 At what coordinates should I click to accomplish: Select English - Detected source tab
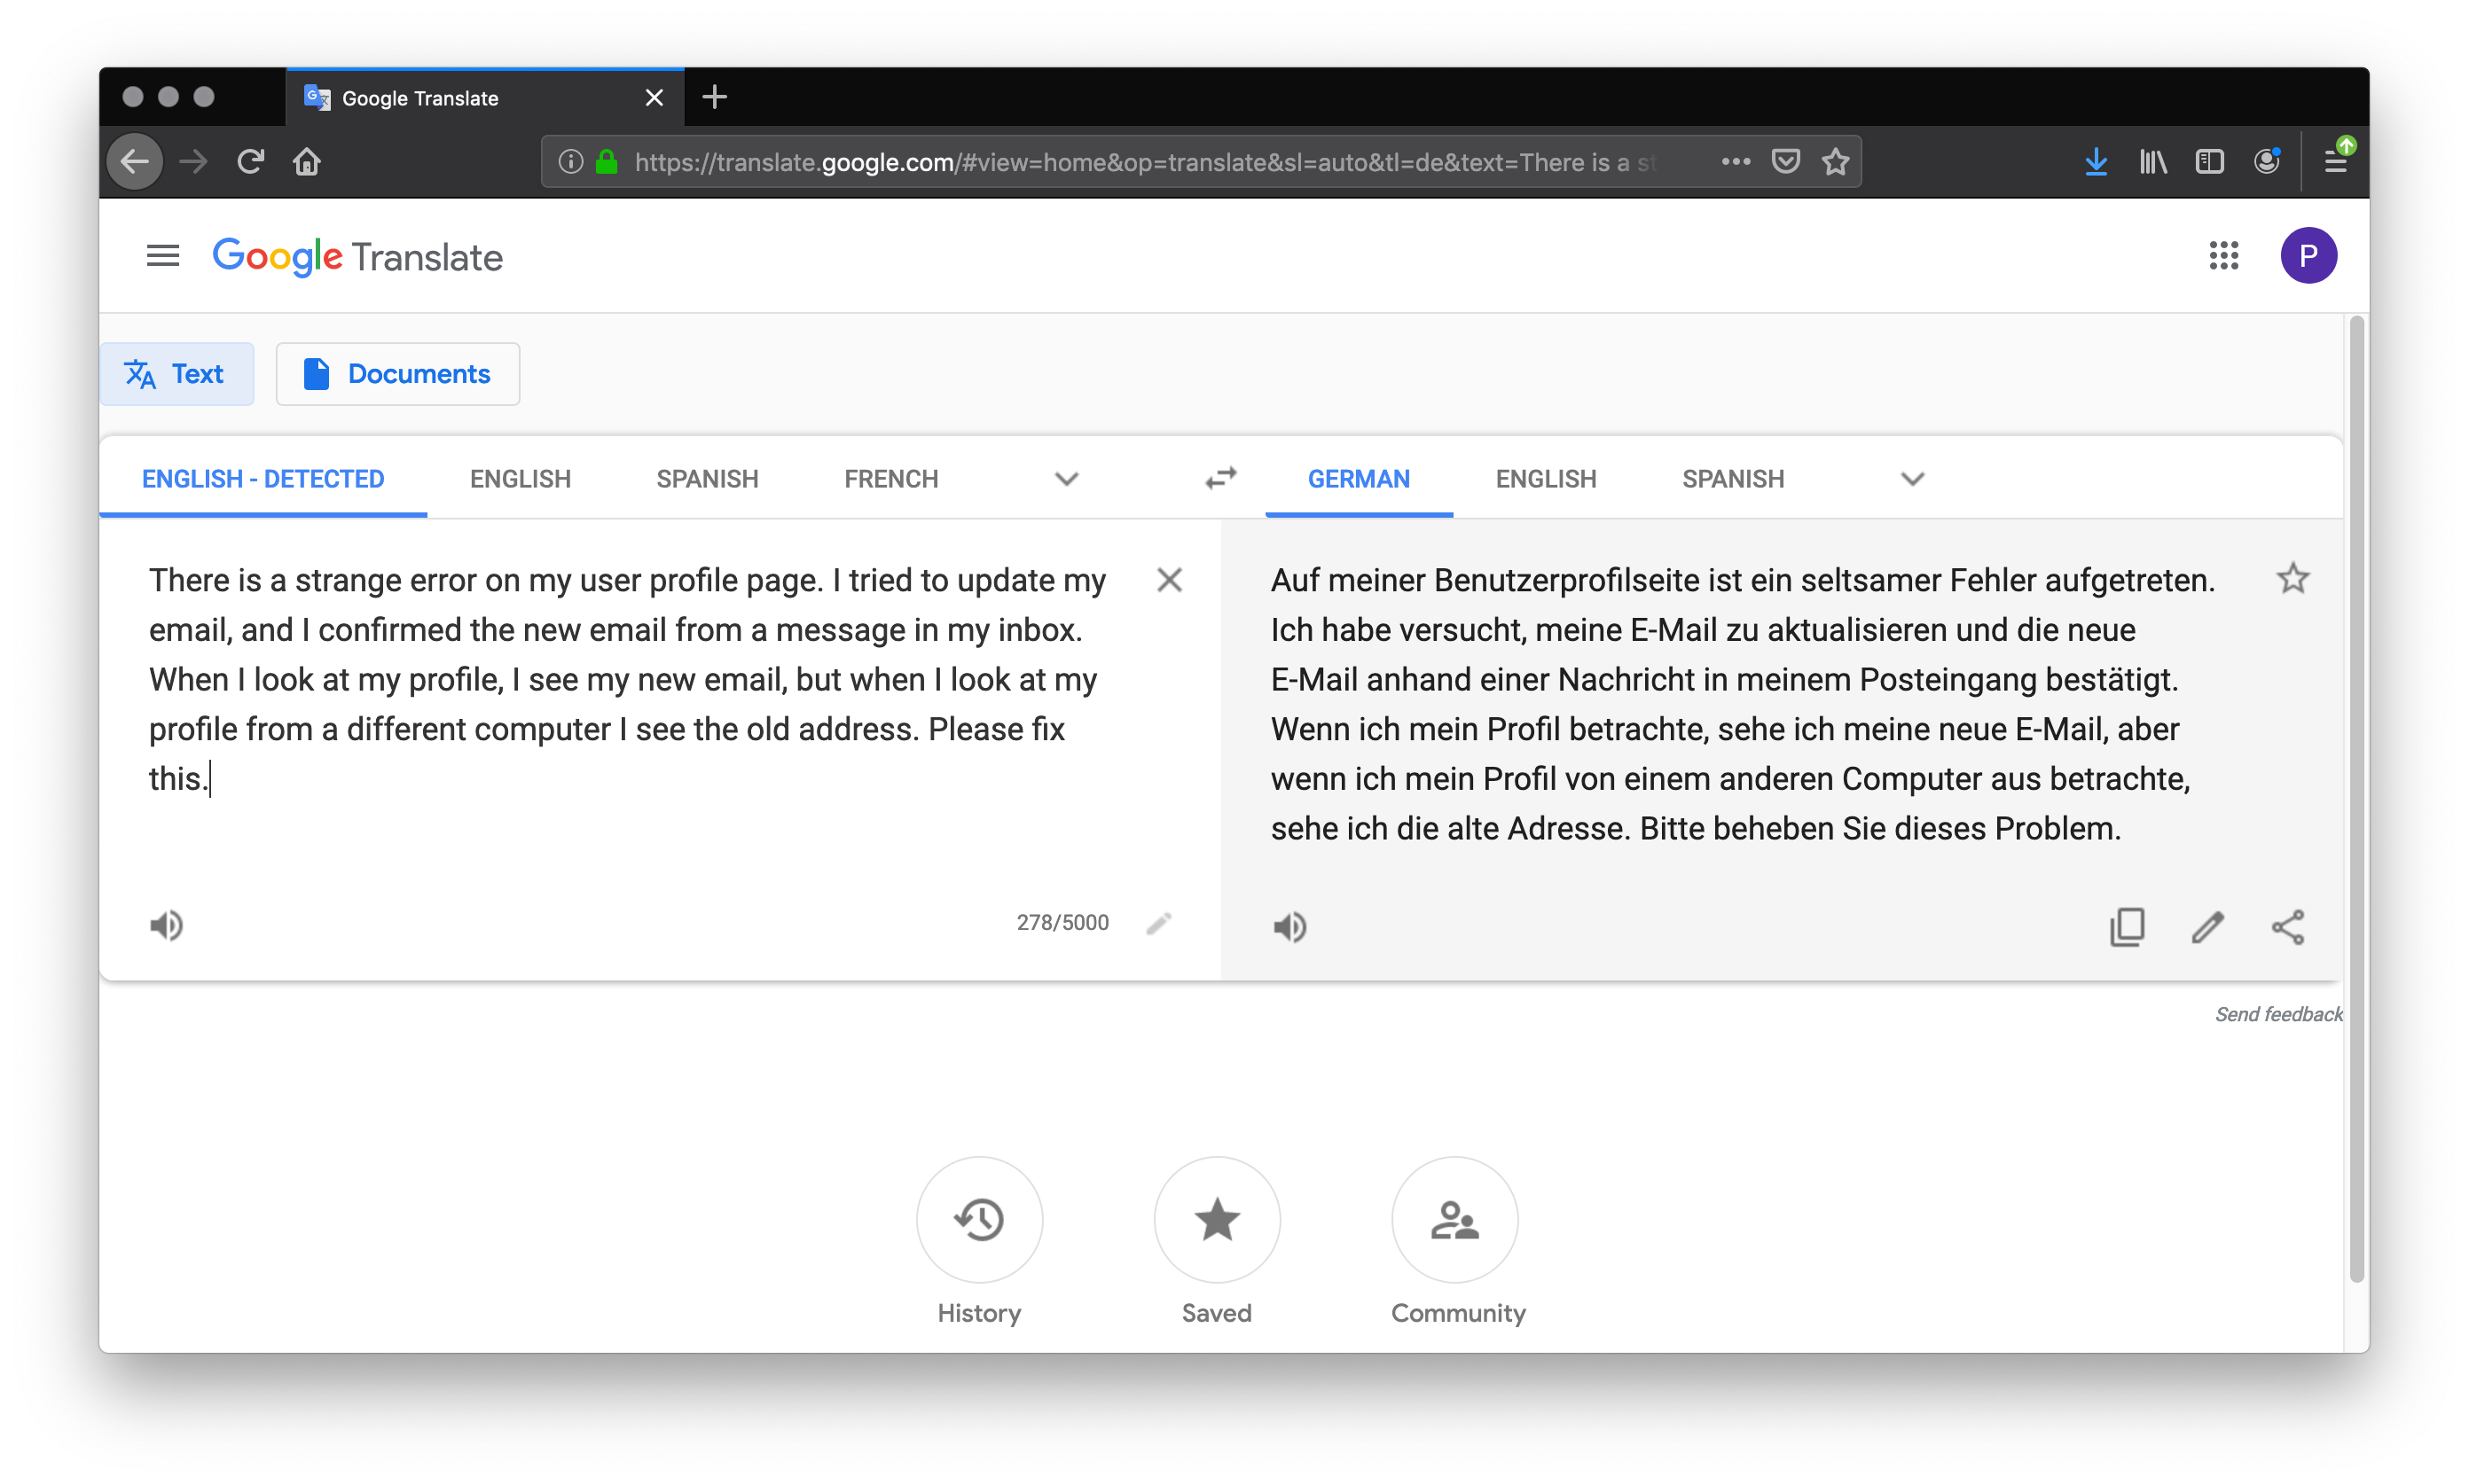point(263,478)
